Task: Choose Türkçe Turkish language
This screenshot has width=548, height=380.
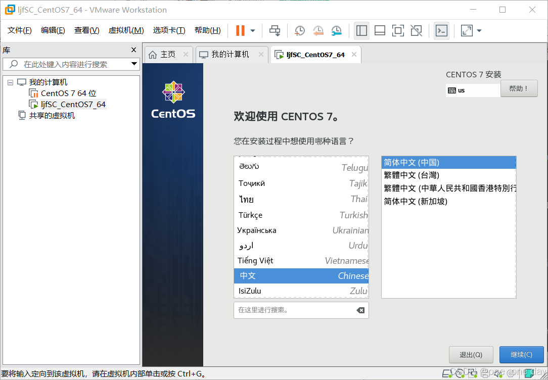Action: pyautogui.click(x=301, y=215)
